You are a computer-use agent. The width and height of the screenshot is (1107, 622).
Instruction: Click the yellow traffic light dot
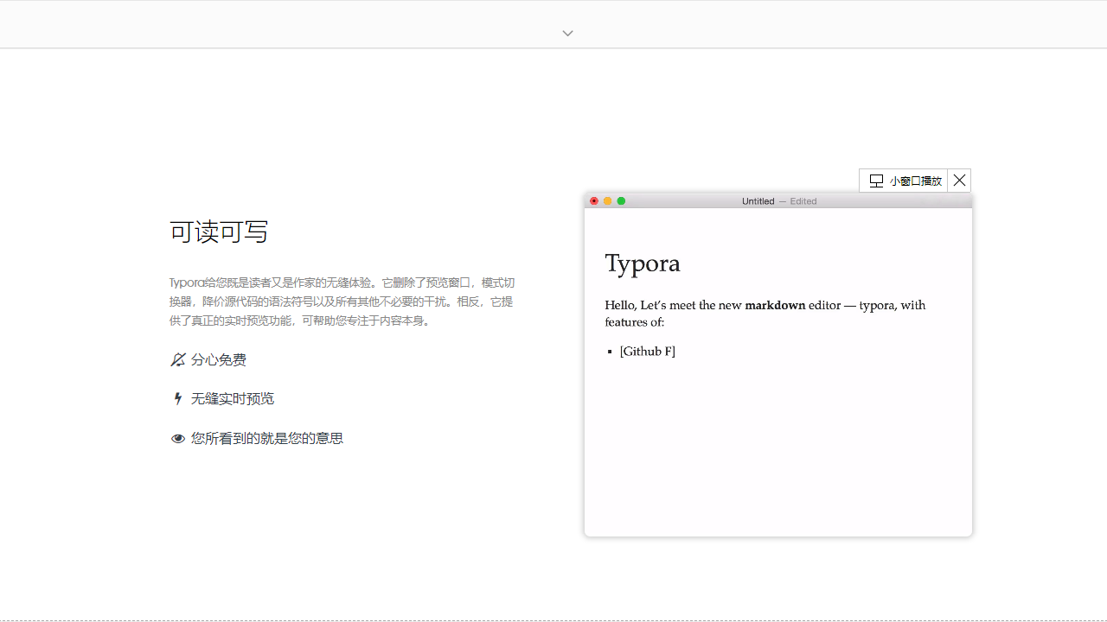tap(607, 200)
